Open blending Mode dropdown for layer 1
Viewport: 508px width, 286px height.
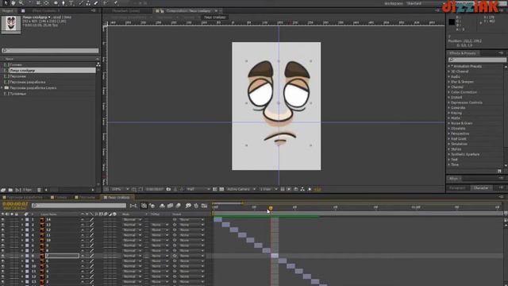[132, 219]
